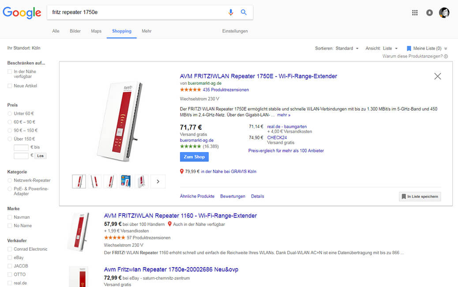458x287 pixels.
Task: Select 60 € – 90 € price option
Action: click(10, 122)
